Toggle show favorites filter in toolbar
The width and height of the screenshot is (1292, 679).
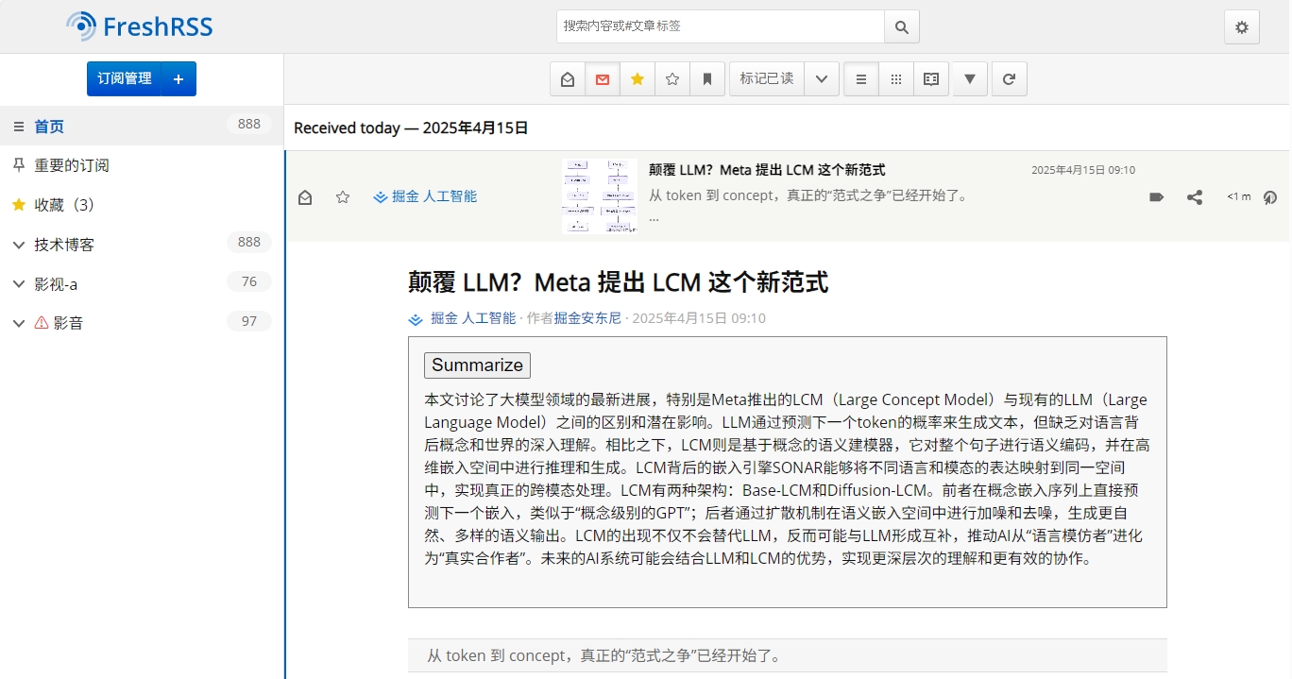[637, 79]
